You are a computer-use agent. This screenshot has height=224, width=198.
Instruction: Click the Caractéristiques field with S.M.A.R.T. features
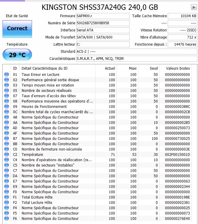click(136, 59)
